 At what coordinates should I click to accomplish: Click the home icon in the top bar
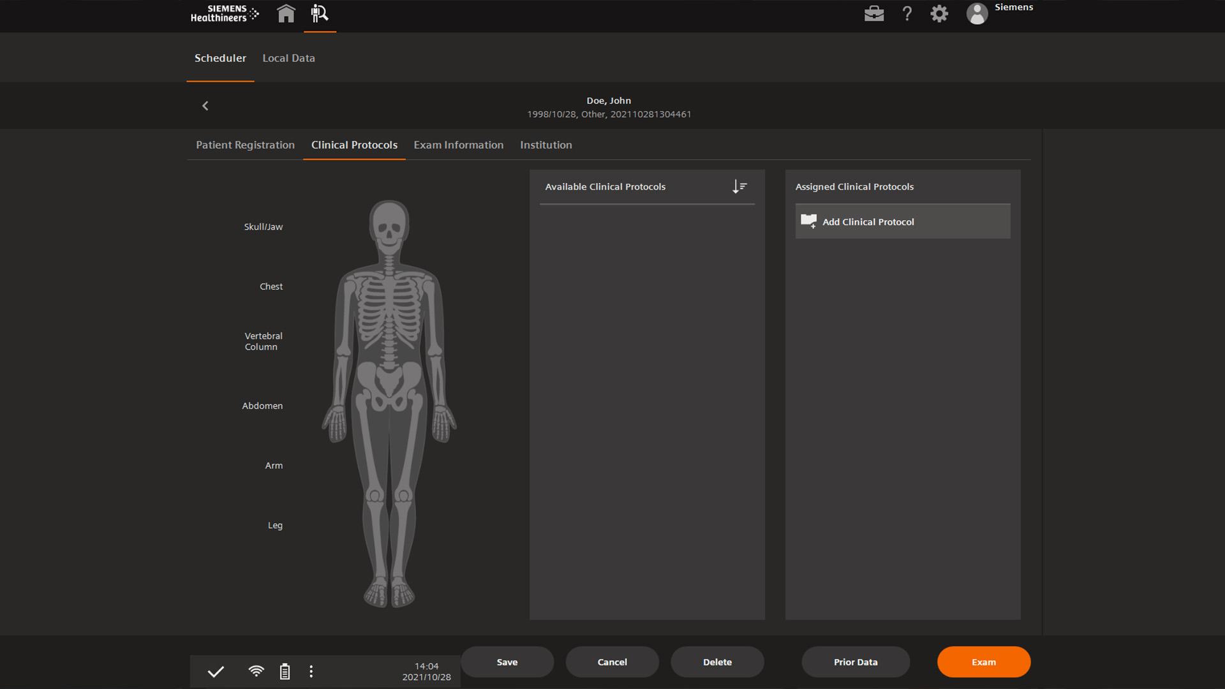(285, 13)
